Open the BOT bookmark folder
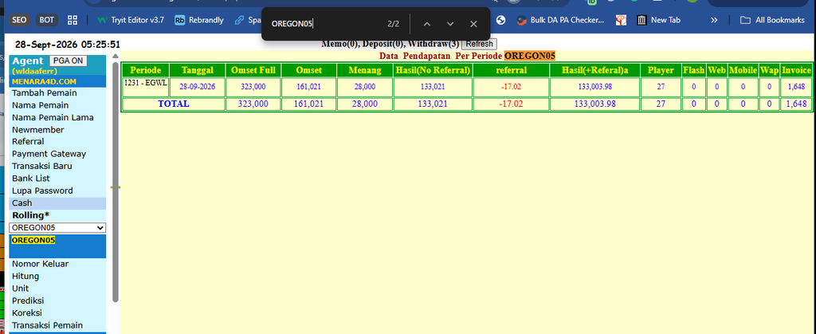This screenshot has height=334, width=816. coord(47,20)
